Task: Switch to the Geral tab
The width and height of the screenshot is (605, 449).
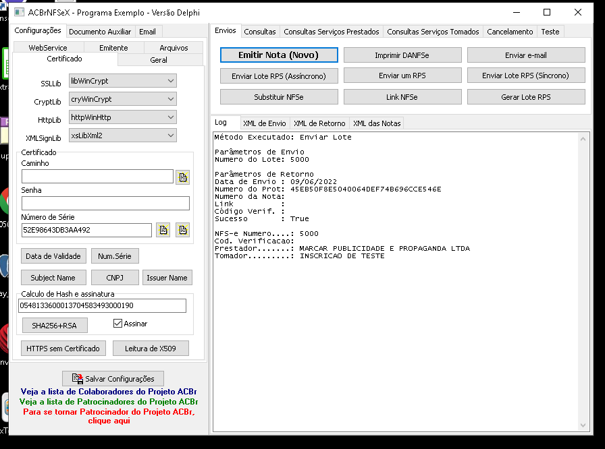Action: click(x=159, y=60)
